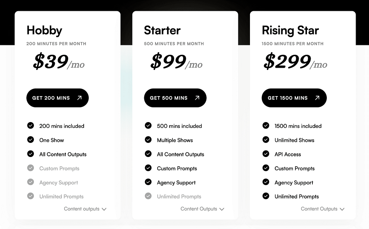Click checkmark icon beside Unlimited Shows
369x229 pixels.
[266, 140]
